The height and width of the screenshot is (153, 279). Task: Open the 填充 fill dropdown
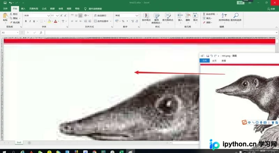click(208, 18)
